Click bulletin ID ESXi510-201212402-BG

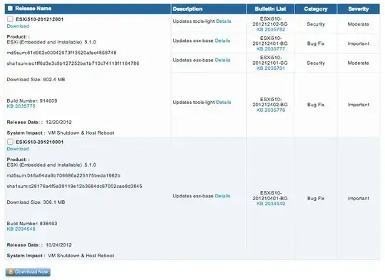(x=270, y=102)
